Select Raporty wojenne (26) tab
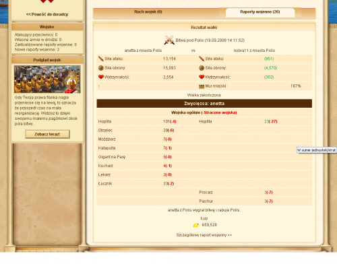The width and height of the screenshot is (337, 264). 260,12
